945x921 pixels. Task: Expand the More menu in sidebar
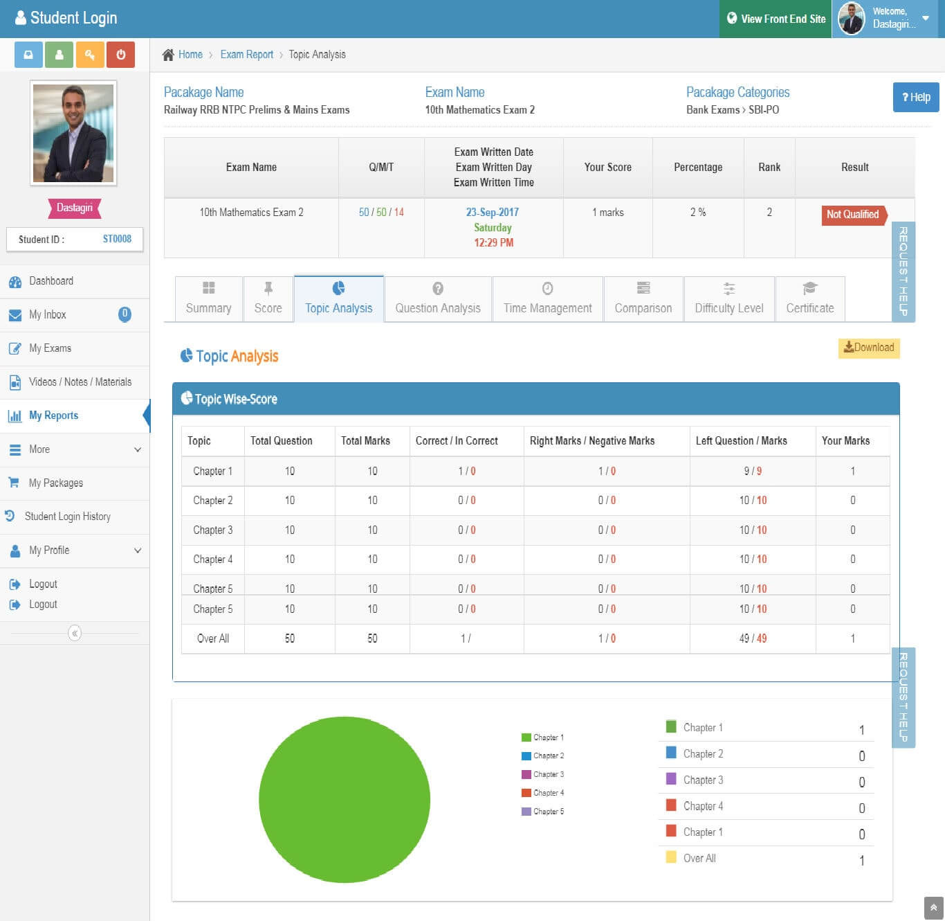click(75, 449)
